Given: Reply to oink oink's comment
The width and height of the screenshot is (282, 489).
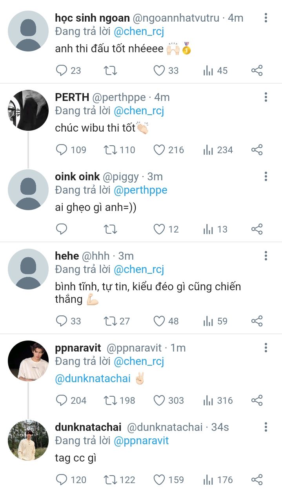Looking at the screenshot, I should [x=62, y=229].
